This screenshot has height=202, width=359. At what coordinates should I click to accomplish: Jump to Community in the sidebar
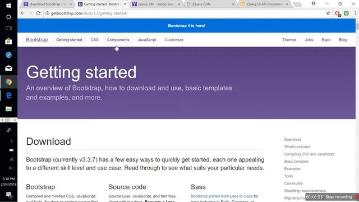click(x=293, y=183)
